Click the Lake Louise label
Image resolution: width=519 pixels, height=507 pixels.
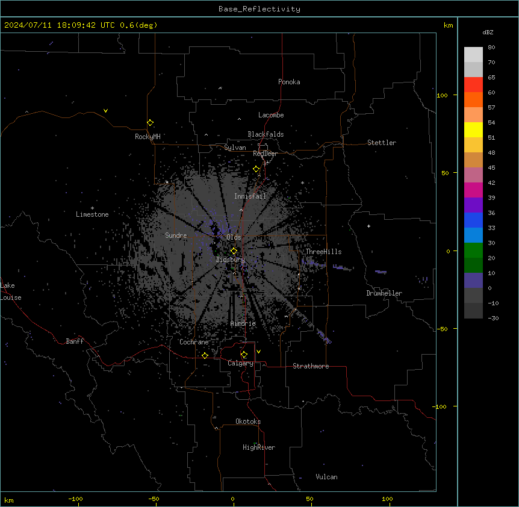coord(11,291)
